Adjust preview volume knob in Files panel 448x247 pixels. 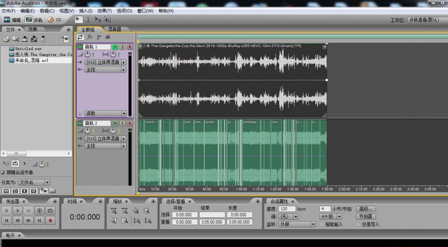42,164
